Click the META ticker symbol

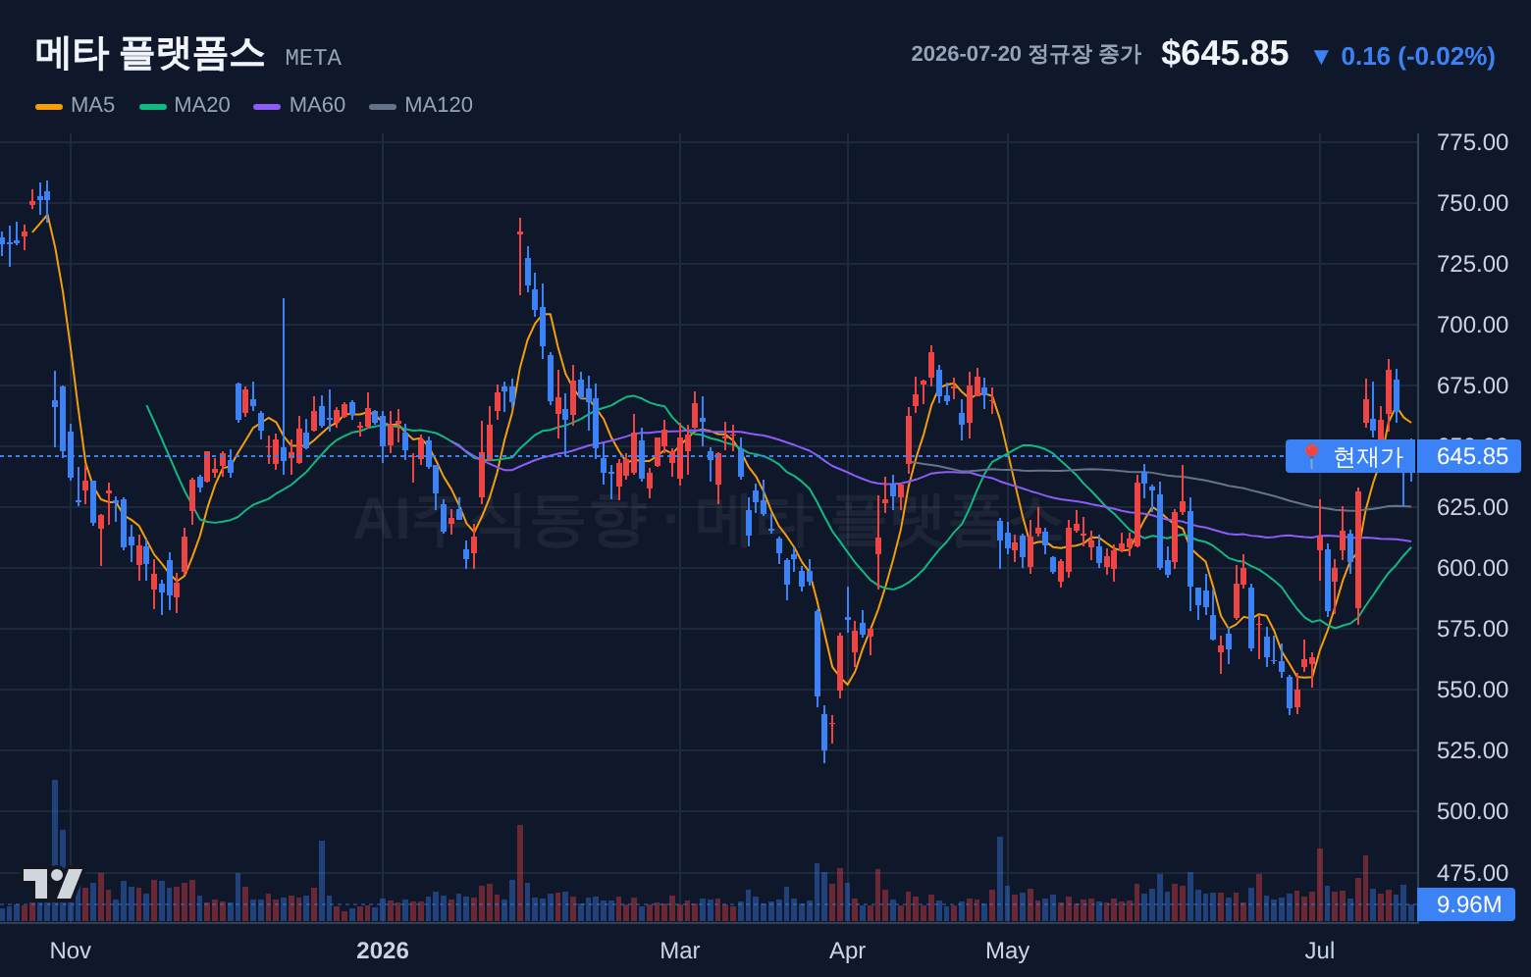(x=313, y=58)
